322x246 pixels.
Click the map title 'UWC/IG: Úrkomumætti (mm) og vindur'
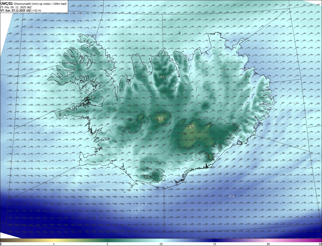33,4
